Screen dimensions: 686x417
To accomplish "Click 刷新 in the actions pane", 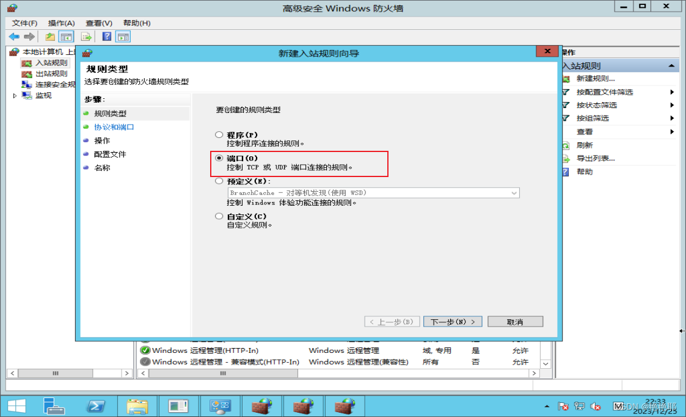I will click(585, 145).
